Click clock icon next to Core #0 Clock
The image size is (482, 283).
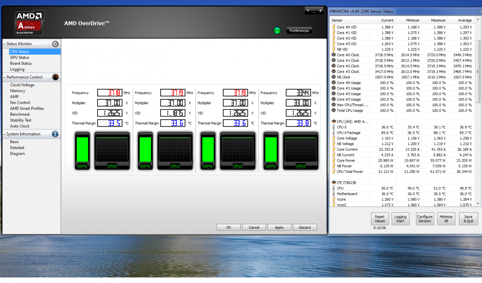tap(333, 55)
